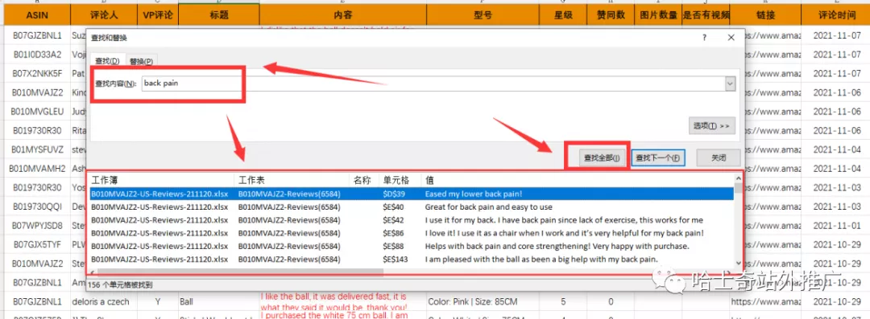Select the result row for cell $D$39
This screenshot has width=870, height=319.
(x=411, y=194)
